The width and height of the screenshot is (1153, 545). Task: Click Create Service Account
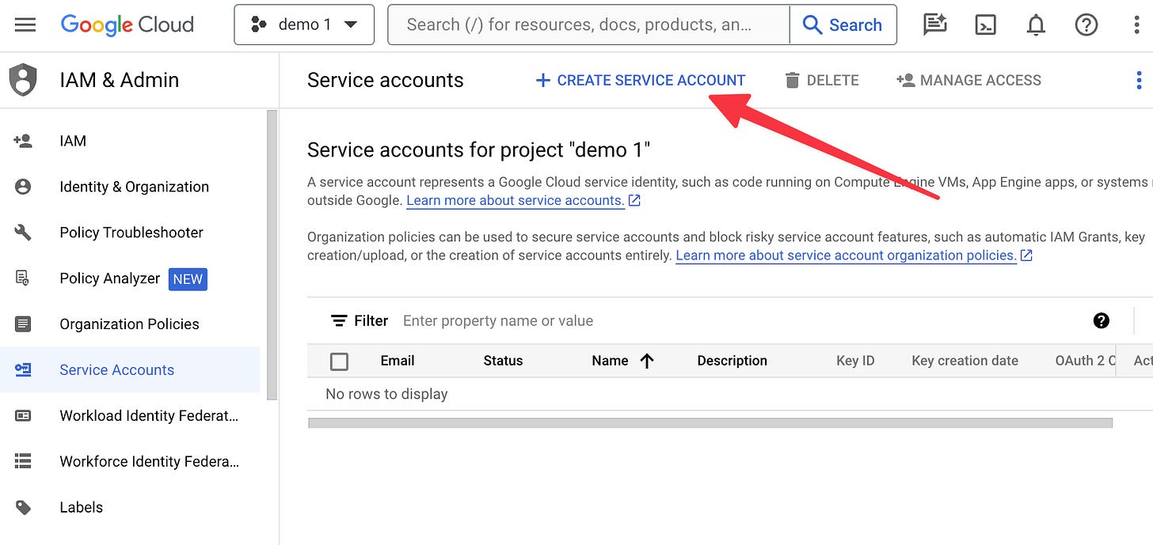point(641,80)
